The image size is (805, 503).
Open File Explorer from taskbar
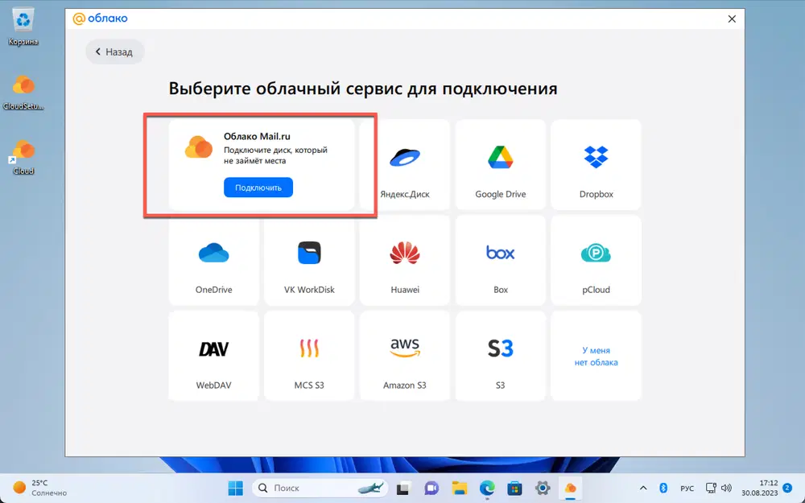[460, 488]
